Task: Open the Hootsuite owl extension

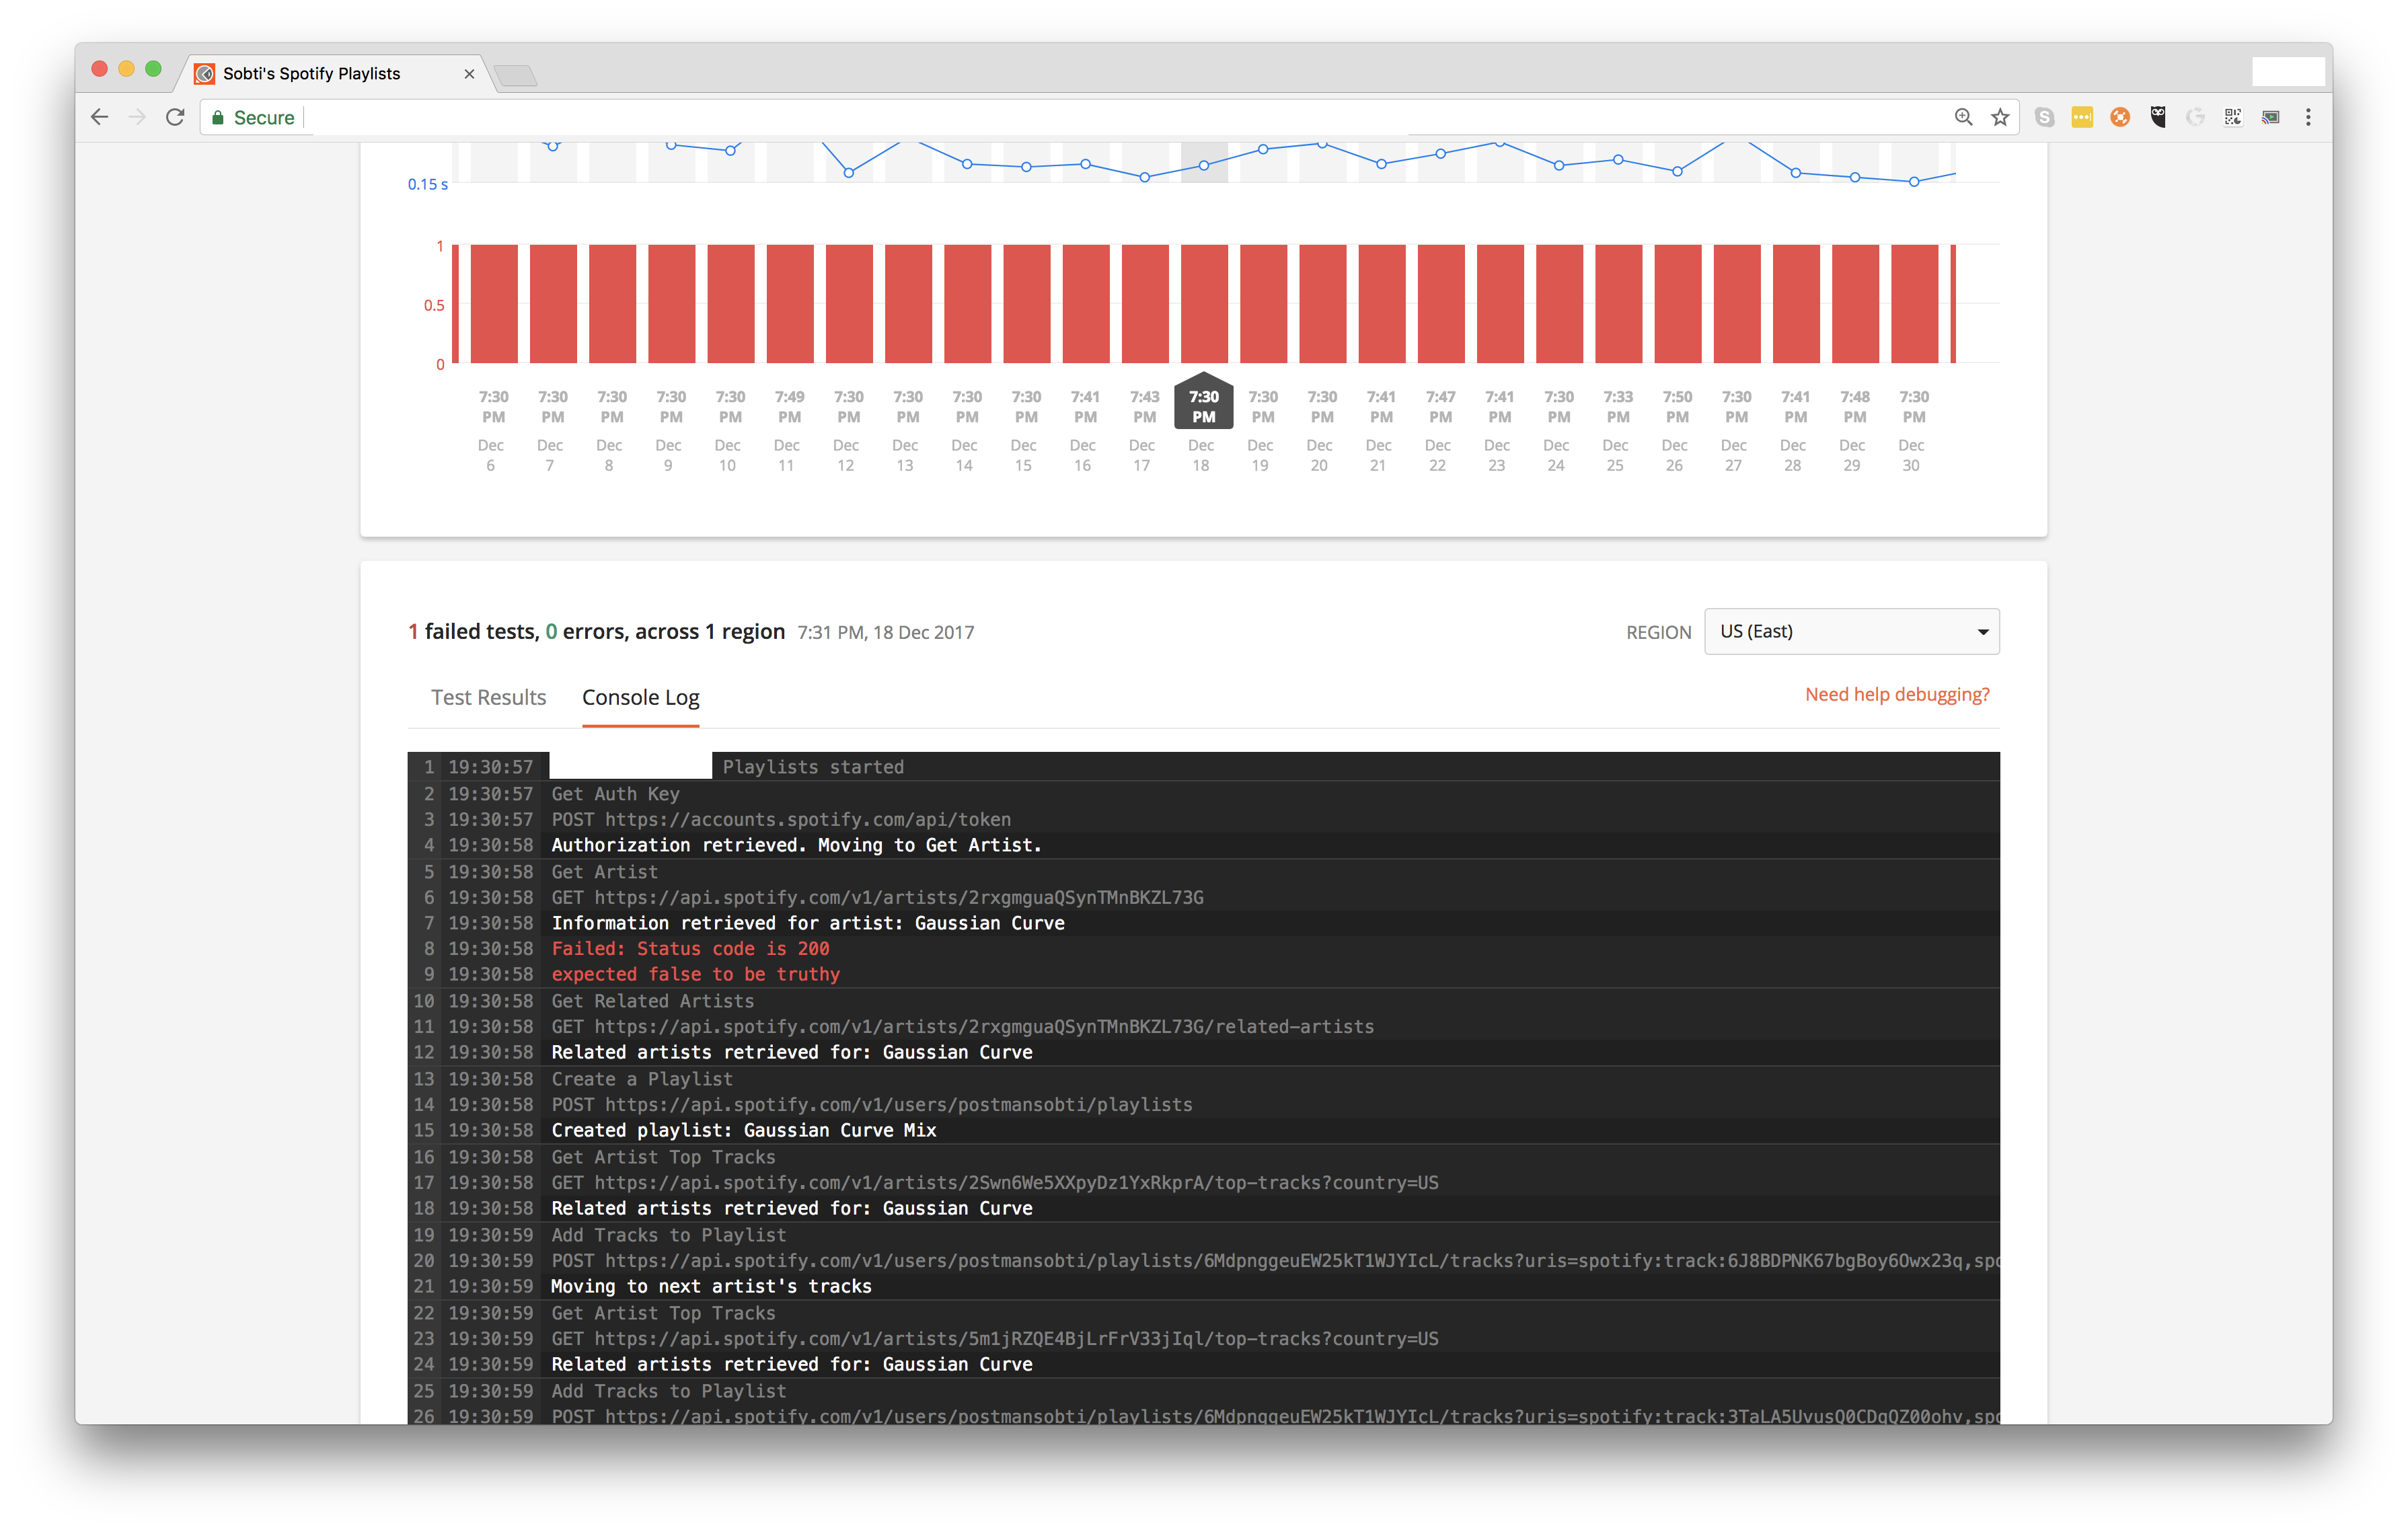Action: pyautogui.click(x=2158, y=117)
